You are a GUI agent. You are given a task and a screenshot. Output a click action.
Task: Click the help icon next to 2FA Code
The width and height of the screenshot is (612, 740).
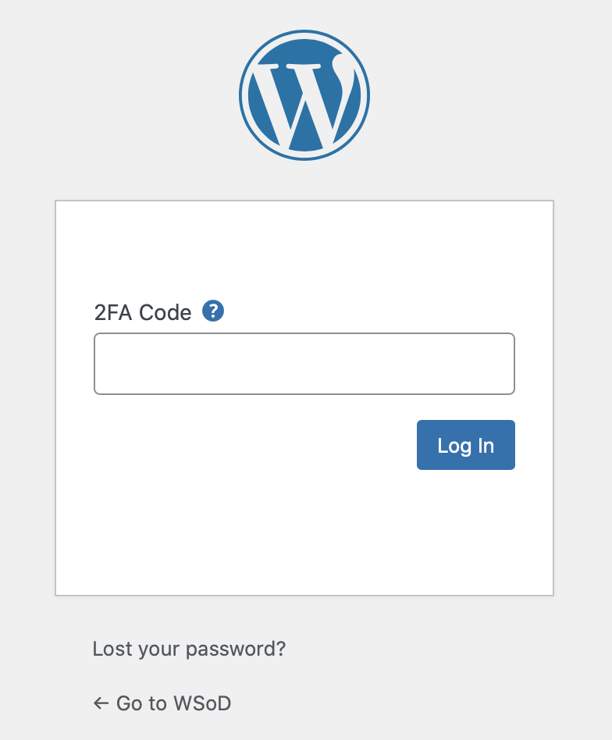pos(212,310)
